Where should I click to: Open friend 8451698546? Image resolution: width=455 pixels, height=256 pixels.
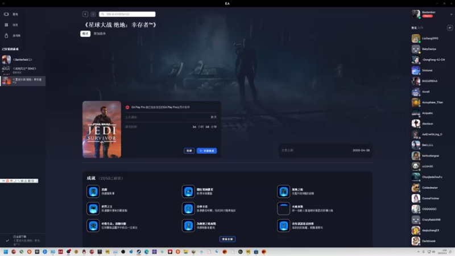(x=431, y=81)
